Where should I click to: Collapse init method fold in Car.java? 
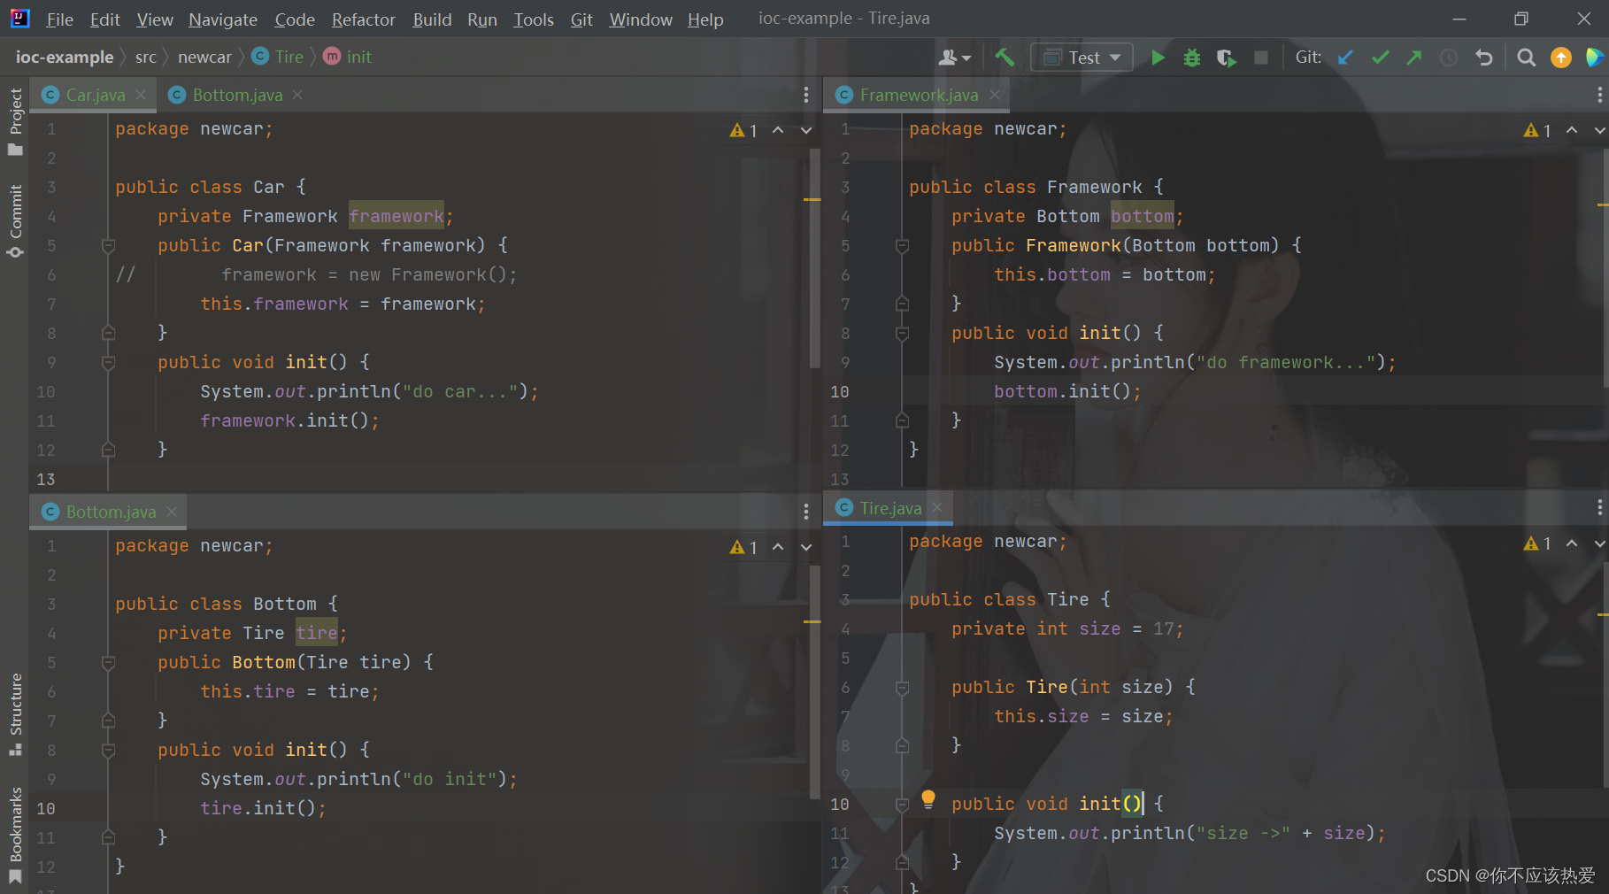click(x=108, y=362)
